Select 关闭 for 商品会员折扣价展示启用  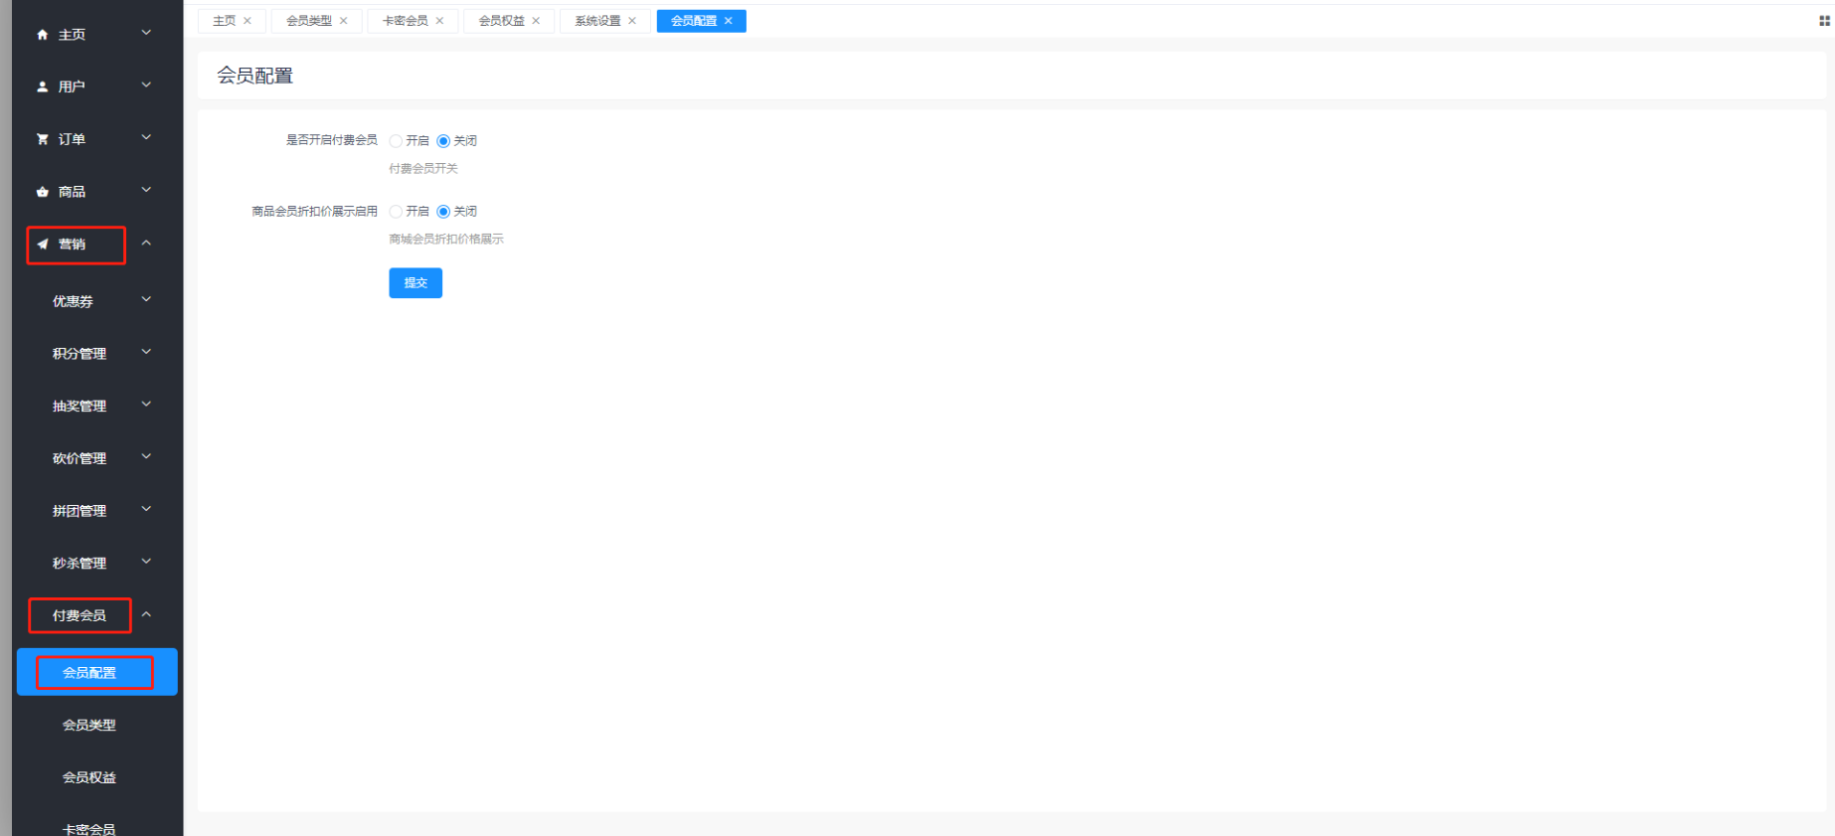click(443, 212)
